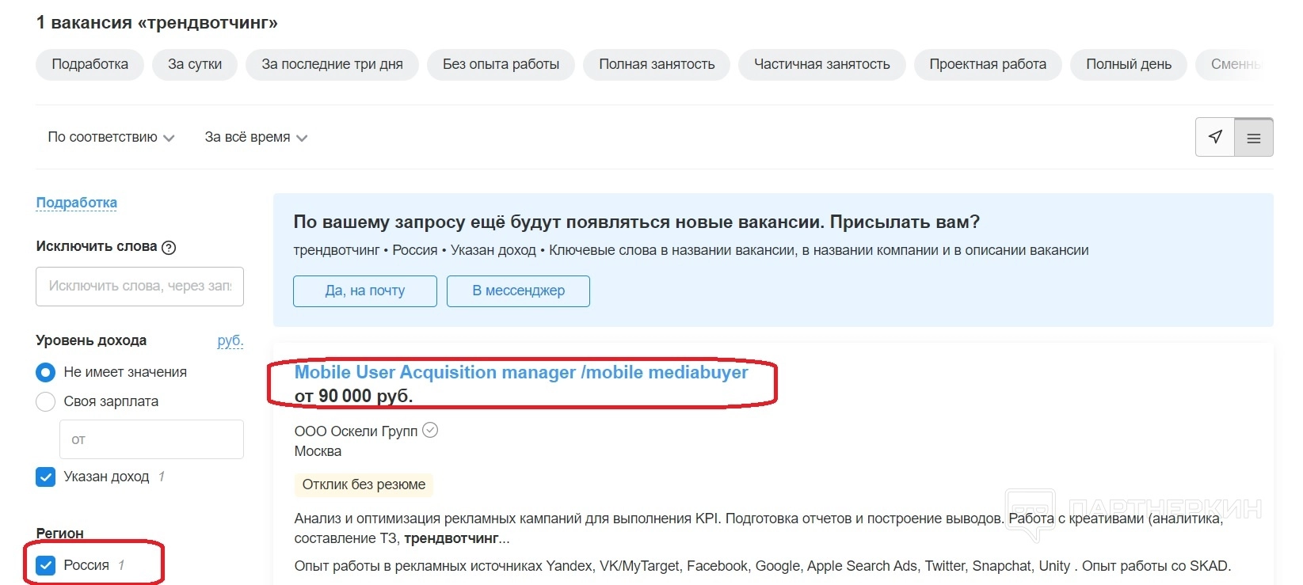This screenshot has width=1303, height=585.
Task: Apply the За последние три дня chip
Action: pos(332,64)
